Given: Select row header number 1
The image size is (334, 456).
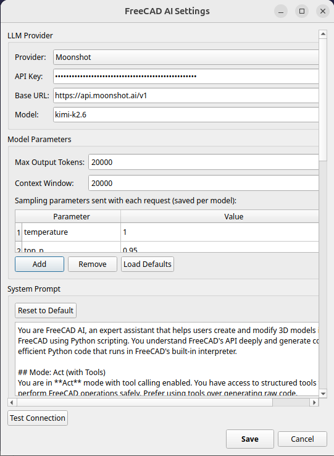Looking at the screenshot, I should tap(19, 232).
